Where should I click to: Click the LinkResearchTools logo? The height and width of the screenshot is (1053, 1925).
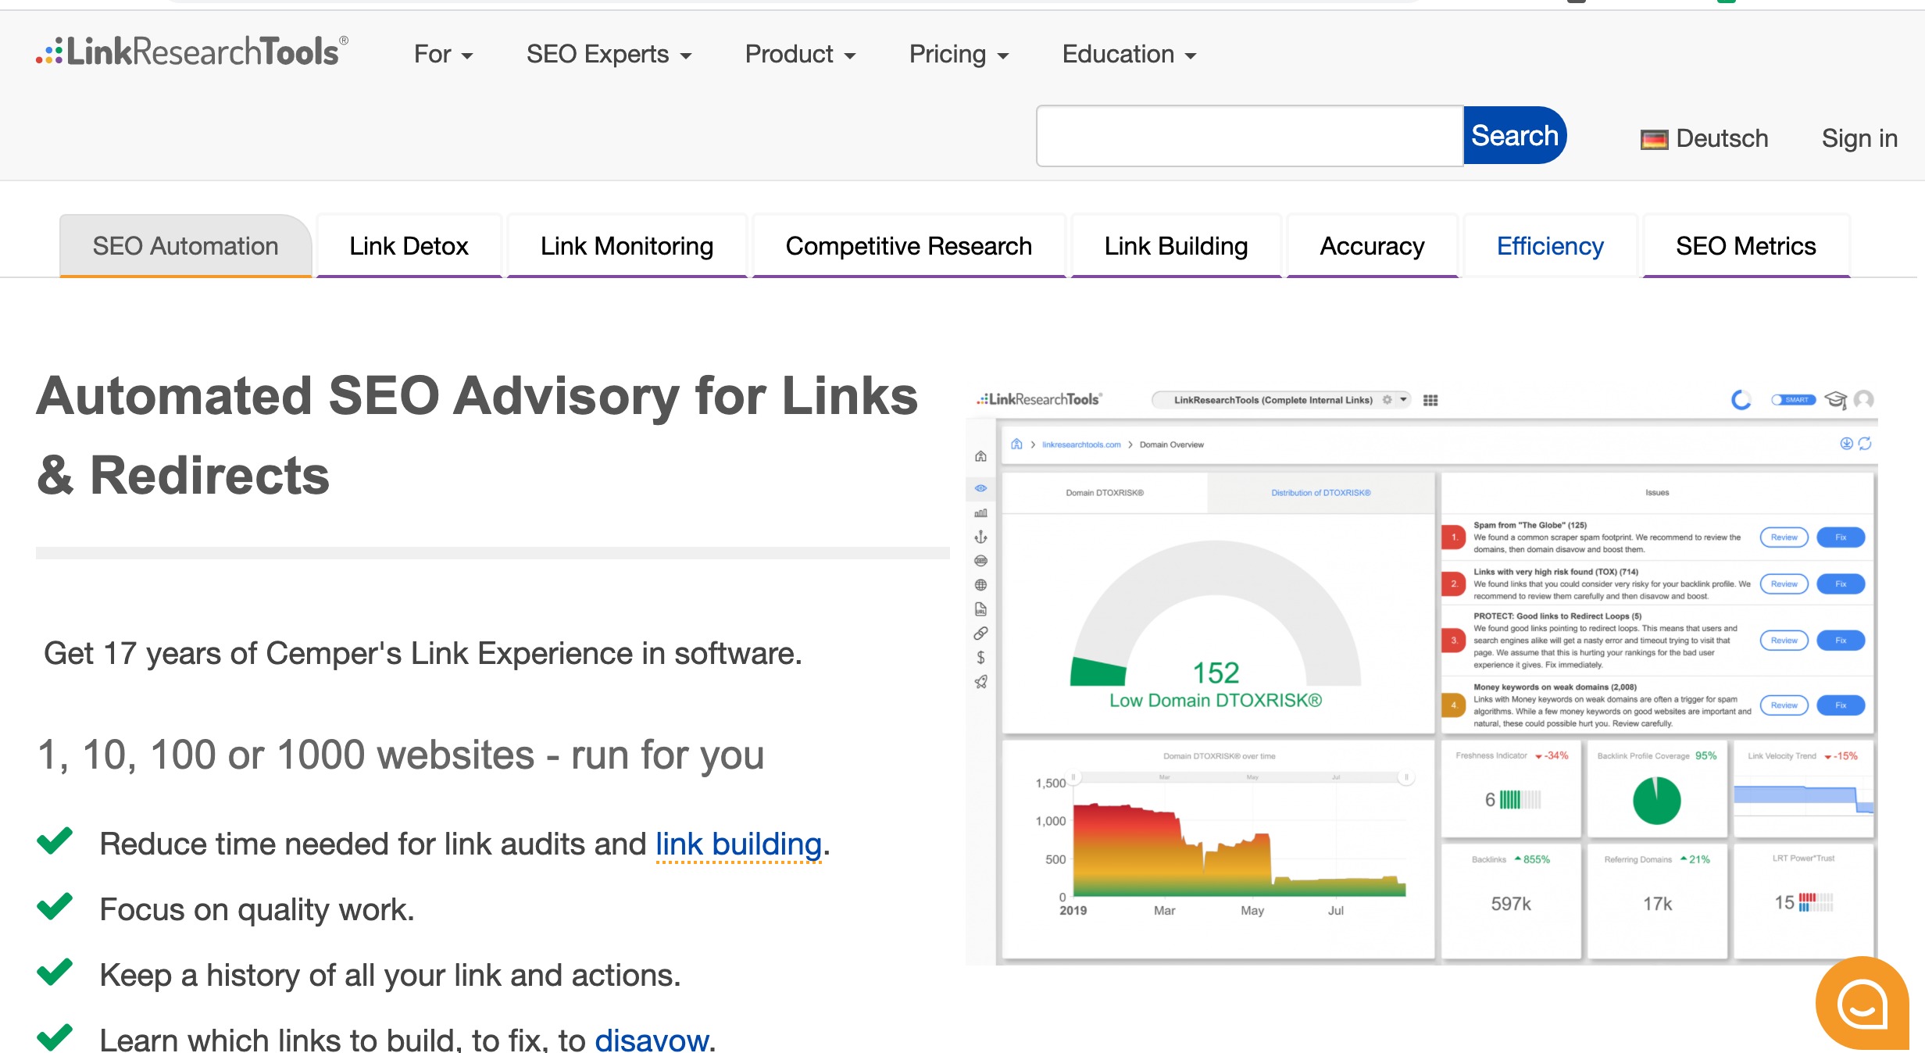192,52
